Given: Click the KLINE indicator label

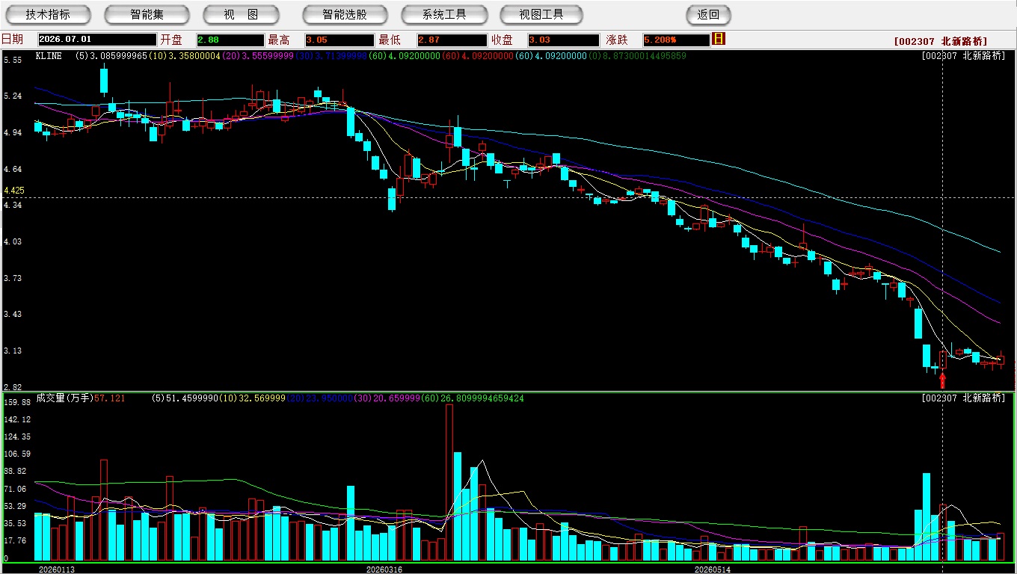Looking at the screenshot, I should point(50,56).
